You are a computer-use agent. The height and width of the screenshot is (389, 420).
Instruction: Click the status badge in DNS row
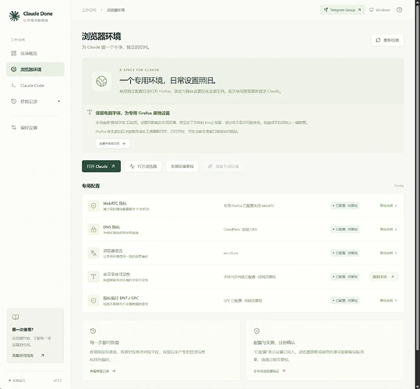pyautogui.click(x=345, y=230)
